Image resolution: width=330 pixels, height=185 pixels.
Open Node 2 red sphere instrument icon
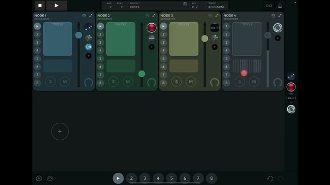152,28
